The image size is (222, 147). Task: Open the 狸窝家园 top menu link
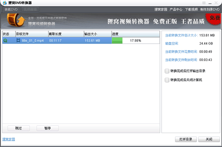(x=161, y=10)
